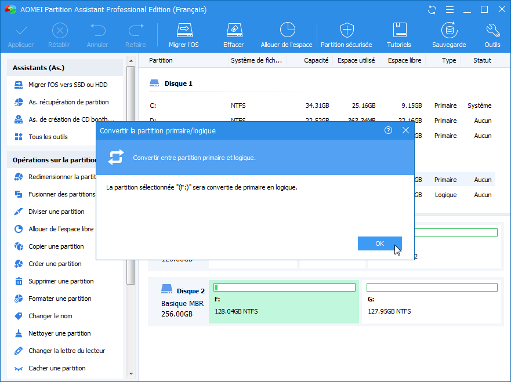Open Tutoriels from the toolbar
Image resolution: width=511 pixels, height=382 pixels.
[399, 31]
